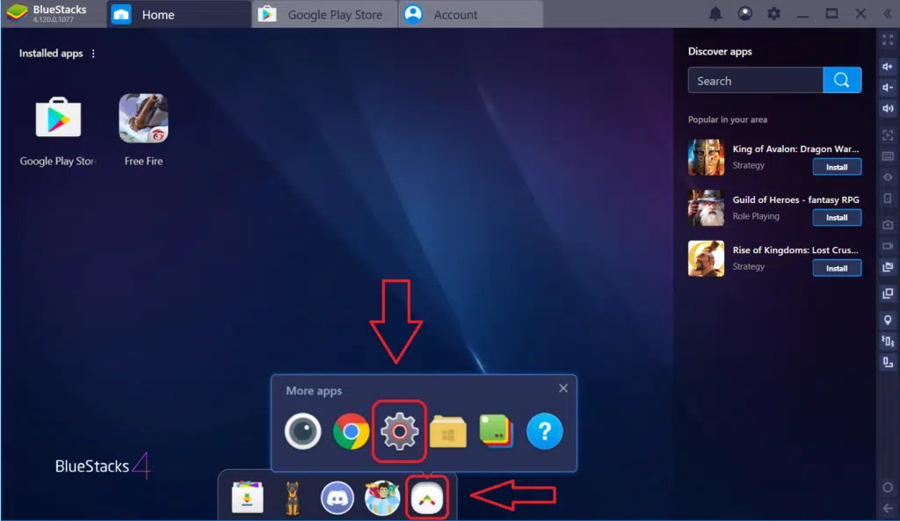Open BlueStacks settings gear in title bar

(773, 14)
